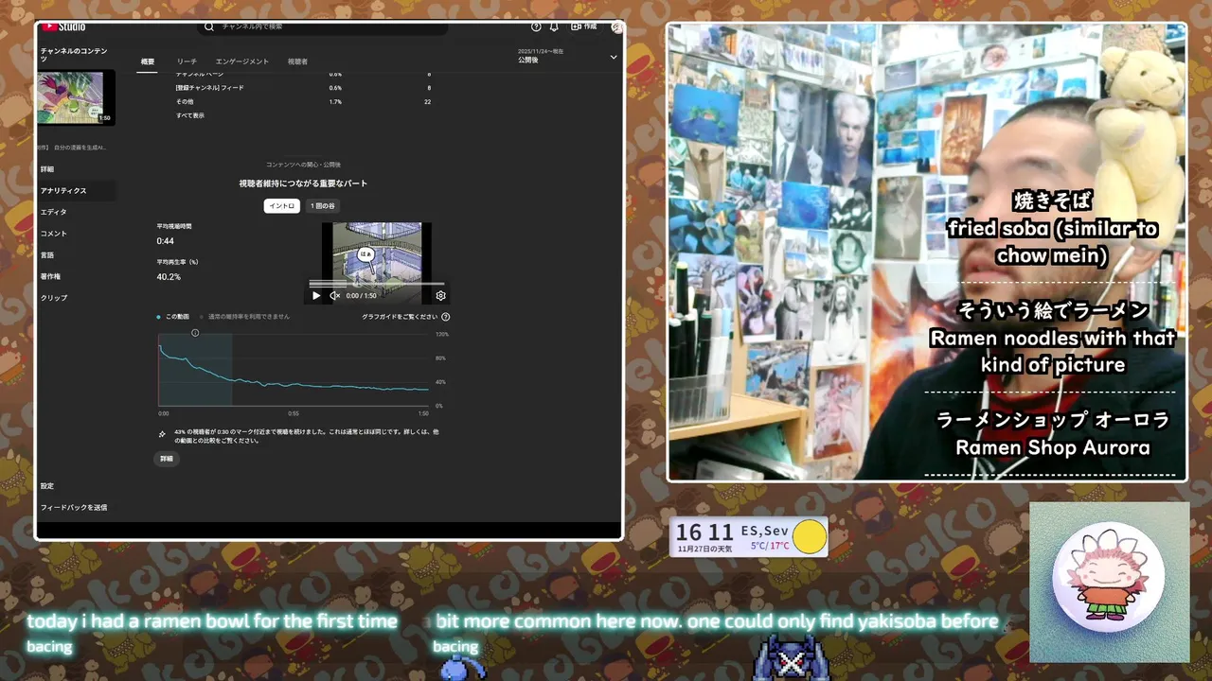
Task: Click the 0:44 average view duration value
Action: coord(166,241)
